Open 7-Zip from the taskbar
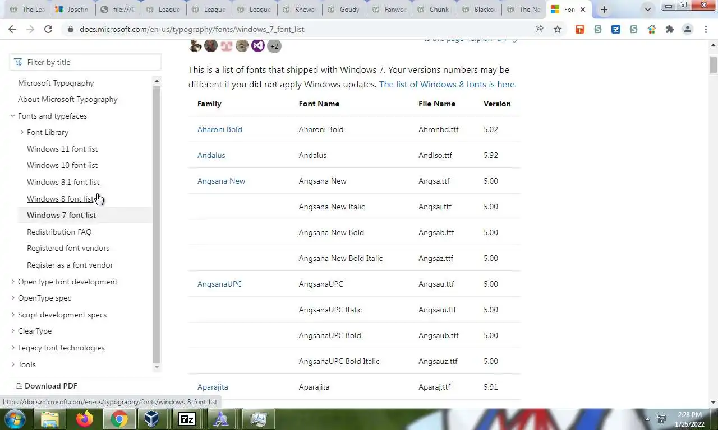The width and height of the screenshot is (718, 430). (186, 419)
